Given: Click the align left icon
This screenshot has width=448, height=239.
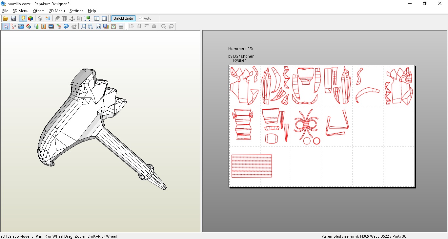Looking at the screenshot, I should tap(131, 26).
